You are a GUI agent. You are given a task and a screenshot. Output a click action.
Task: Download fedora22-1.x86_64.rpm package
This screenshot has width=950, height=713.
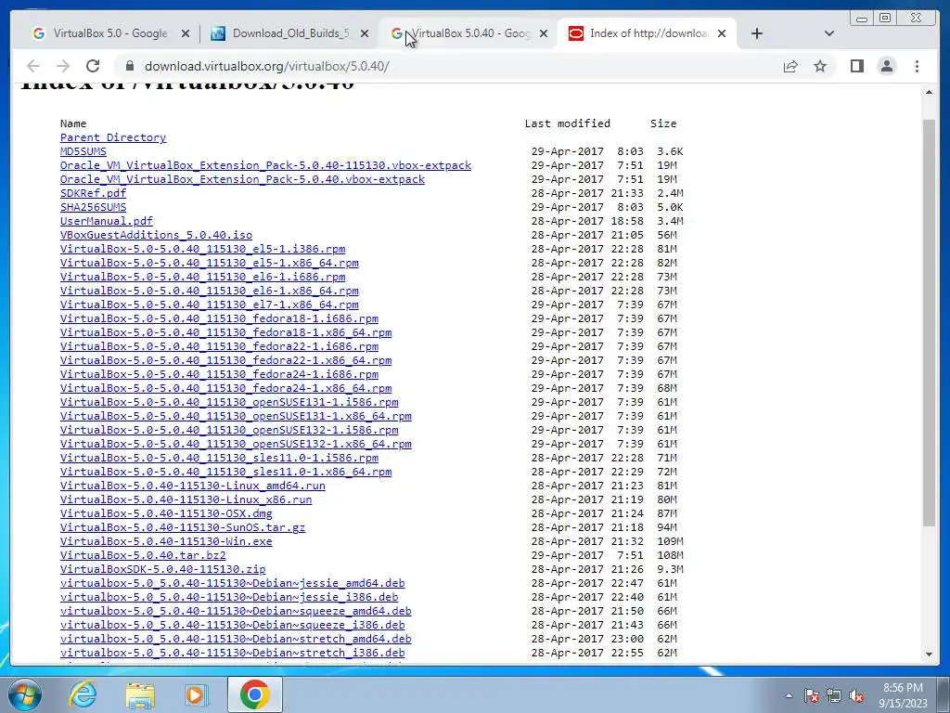tap(226, 361)
